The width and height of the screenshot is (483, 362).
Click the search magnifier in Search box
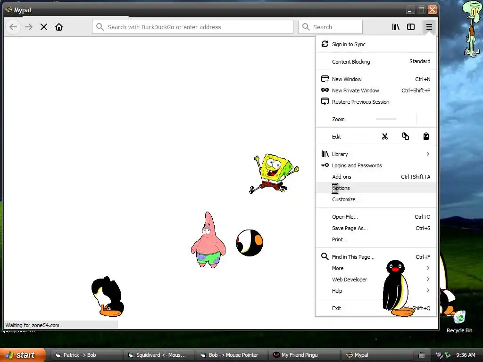coord(306,27)
